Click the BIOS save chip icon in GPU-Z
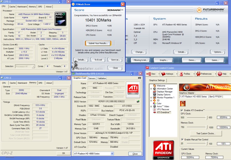231x160 pixels. click(x=138, y=101)
